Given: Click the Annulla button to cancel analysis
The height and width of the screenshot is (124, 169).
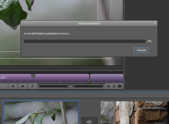Looking at the screenshot, I should (x=141, y=50).
